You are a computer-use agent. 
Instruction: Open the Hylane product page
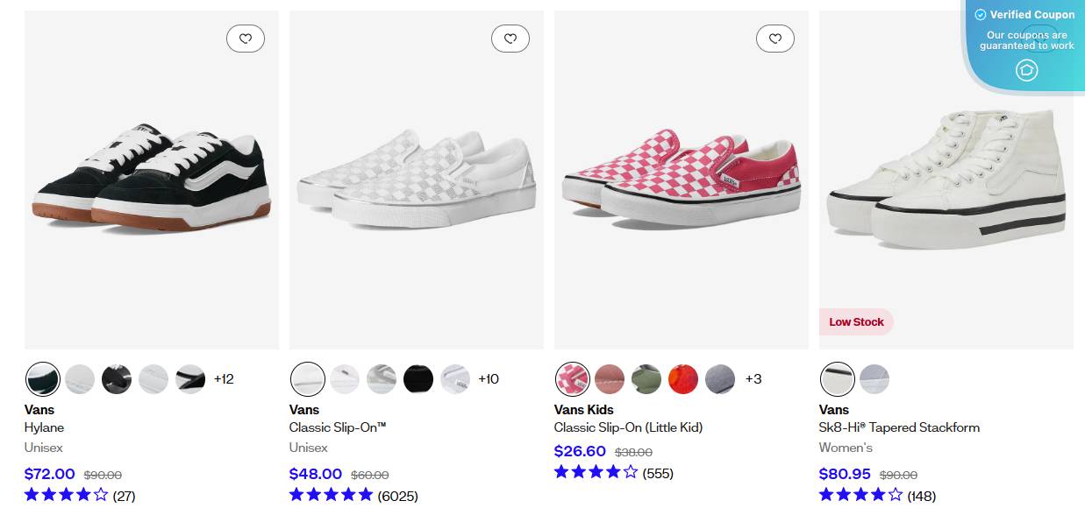pyautogui.click(x=44, y=427)
